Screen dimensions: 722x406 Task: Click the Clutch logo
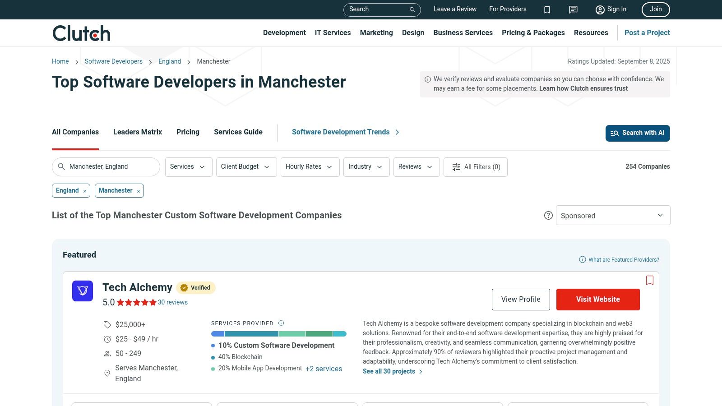tap(81, 33)
